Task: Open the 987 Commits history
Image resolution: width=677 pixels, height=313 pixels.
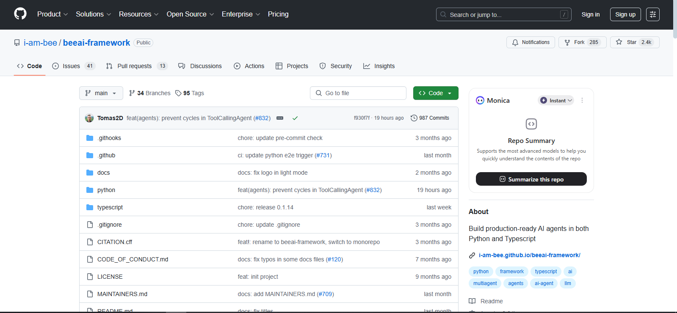Action: [x=430, y=118]
